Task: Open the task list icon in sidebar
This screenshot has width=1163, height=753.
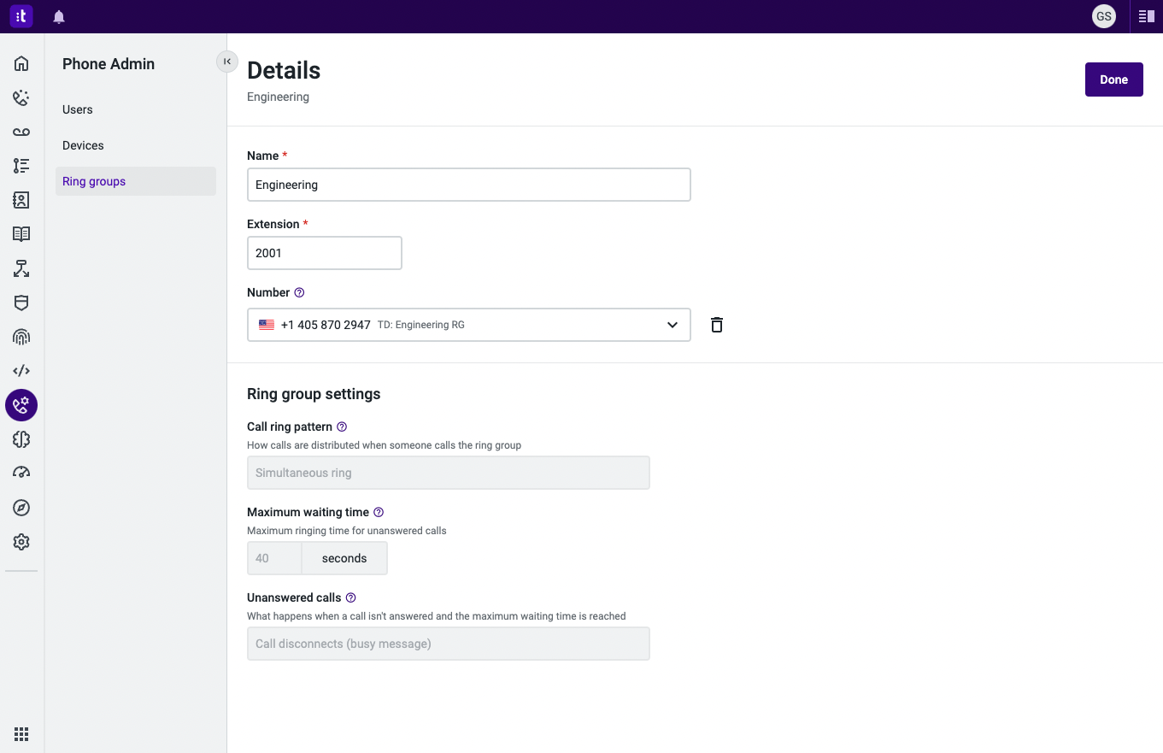Action: pyautogui.click(x=21, y=166)
